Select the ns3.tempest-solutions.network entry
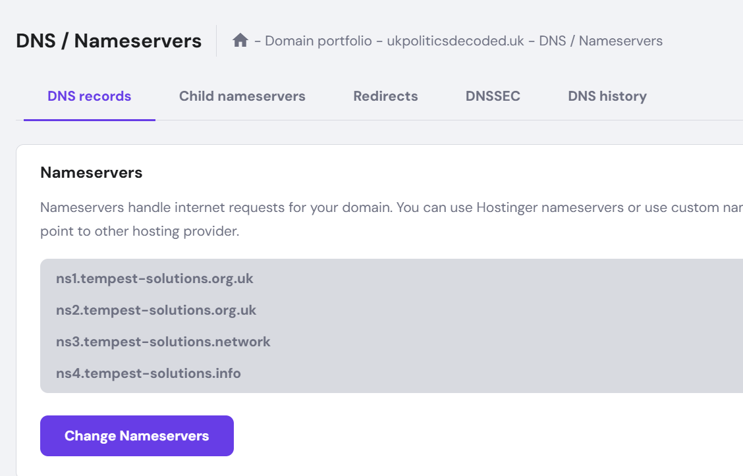The width and height of the screenshot is (743, 476). 163,342
